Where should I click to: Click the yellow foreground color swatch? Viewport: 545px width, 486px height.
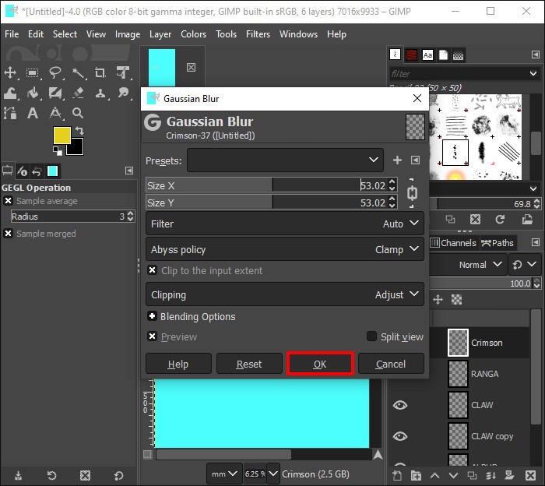(x=62, y=135)
